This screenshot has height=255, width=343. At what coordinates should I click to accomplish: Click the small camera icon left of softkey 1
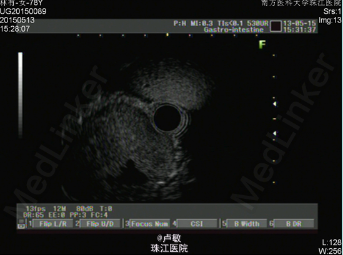click(x=21, y=226)
